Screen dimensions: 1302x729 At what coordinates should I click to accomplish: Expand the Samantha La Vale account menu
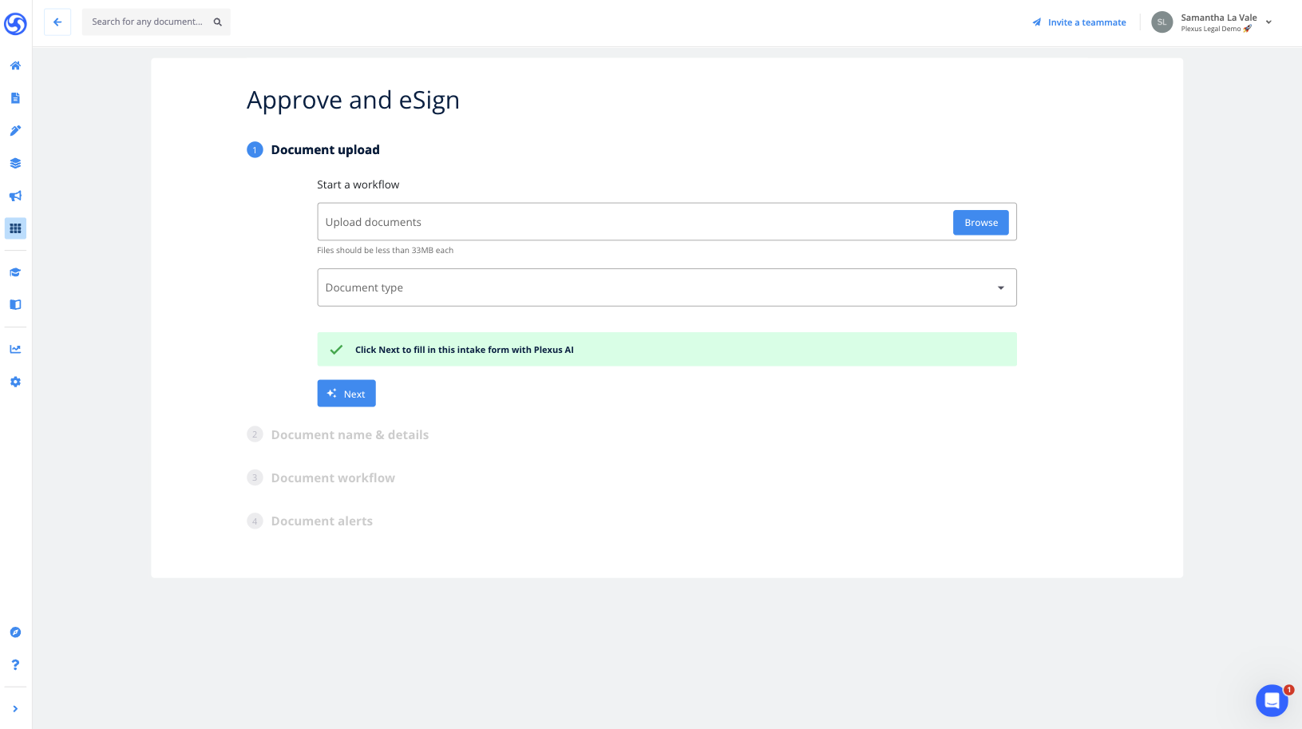(x=1268, y=22)
